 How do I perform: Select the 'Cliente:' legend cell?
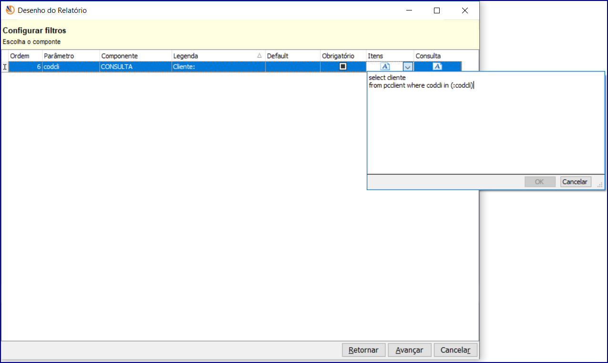click(x=218, y=67)
